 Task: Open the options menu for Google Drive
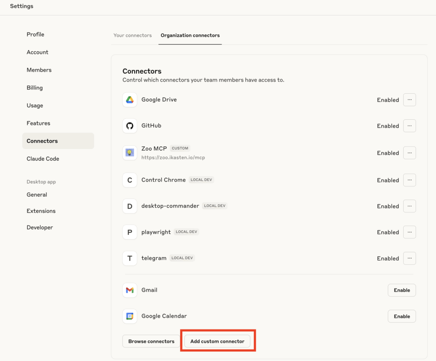tap(409, 100)
